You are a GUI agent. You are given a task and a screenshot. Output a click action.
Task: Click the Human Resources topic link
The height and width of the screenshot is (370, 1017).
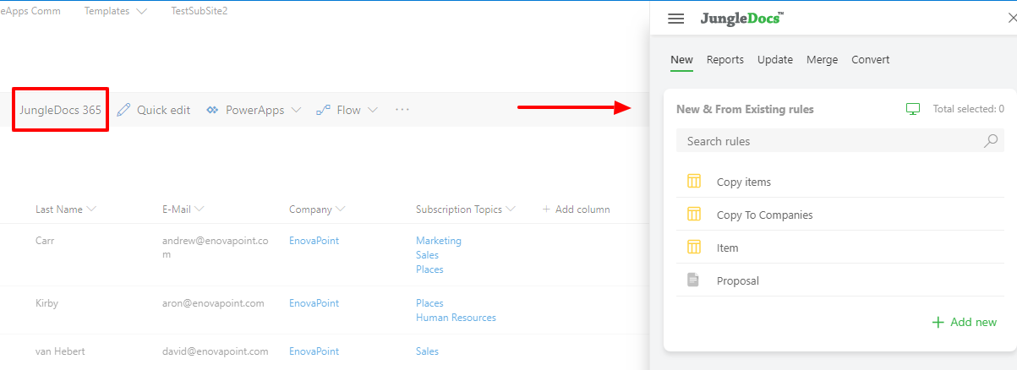point(456,318)
